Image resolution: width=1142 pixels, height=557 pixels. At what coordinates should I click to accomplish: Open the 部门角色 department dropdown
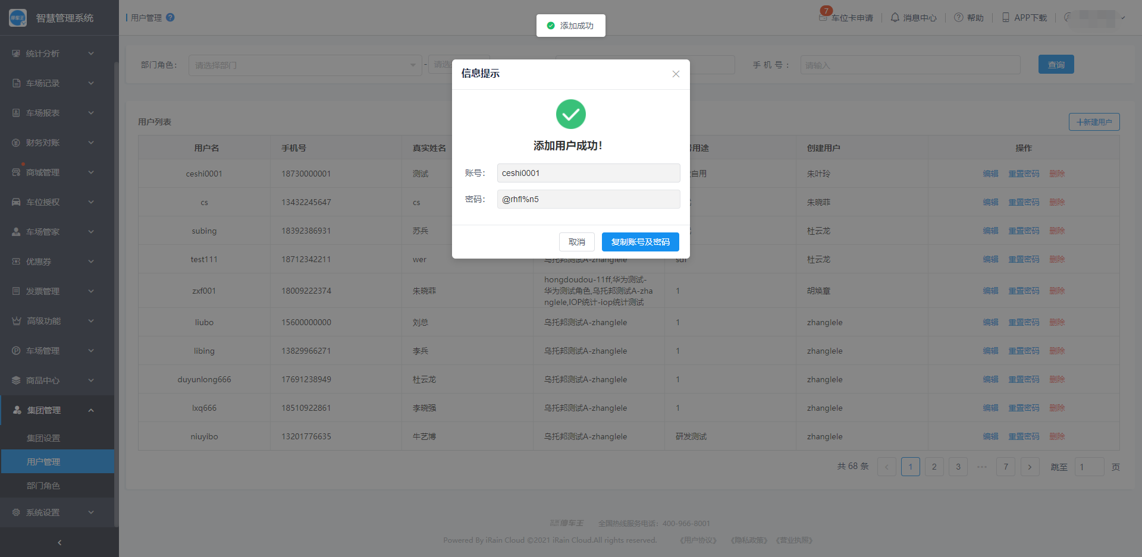[305, 65]
